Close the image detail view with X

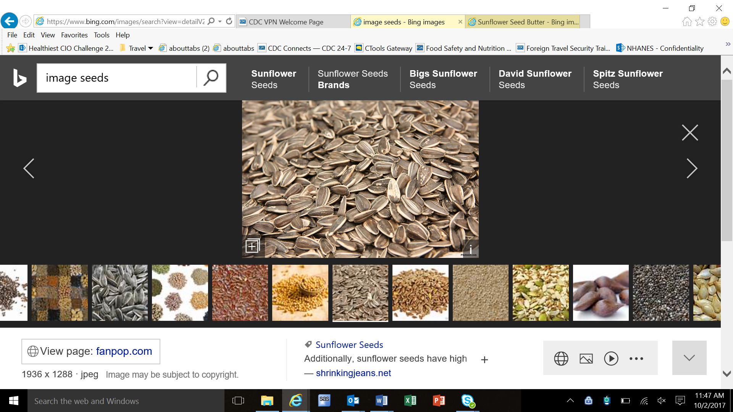point(690,133)
